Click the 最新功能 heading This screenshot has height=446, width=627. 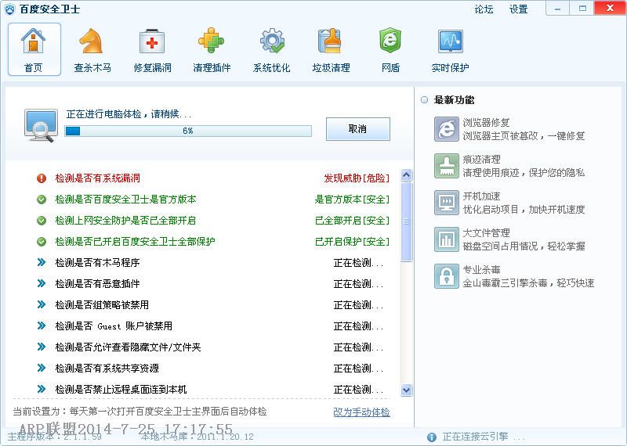[x=455, y=100]
